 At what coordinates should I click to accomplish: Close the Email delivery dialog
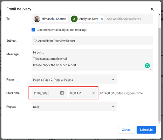tap(152, 9)
